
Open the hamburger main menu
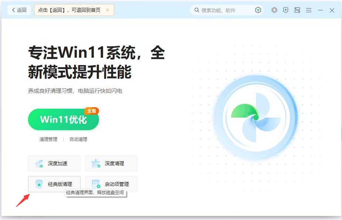(309, 10)
